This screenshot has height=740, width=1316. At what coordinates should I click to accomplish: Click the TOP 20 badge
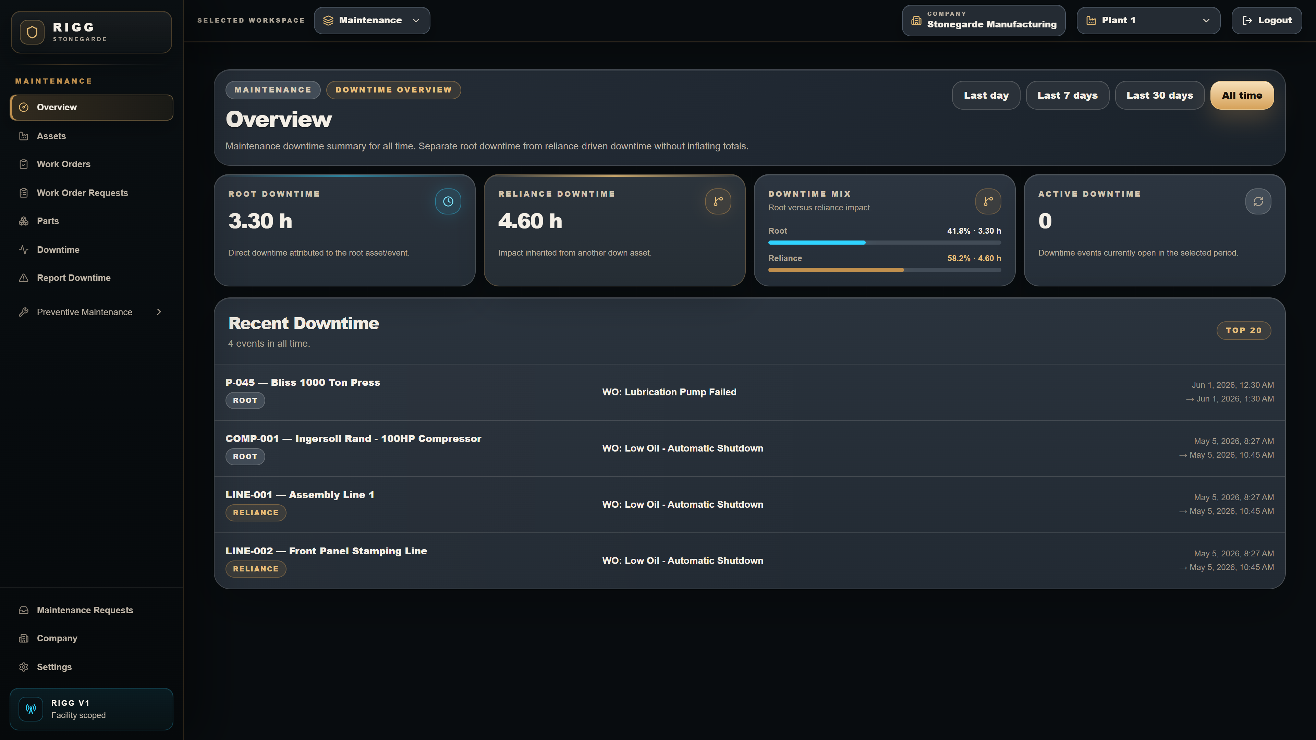[x=1243, y=330]
